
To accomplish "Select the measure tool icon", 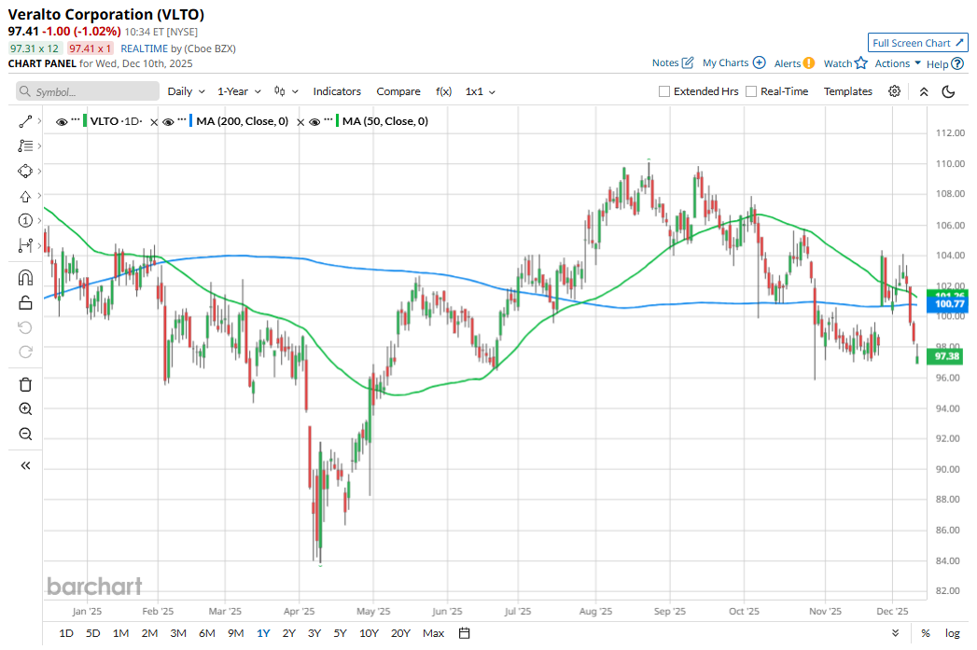I will (x=25, y=245).
